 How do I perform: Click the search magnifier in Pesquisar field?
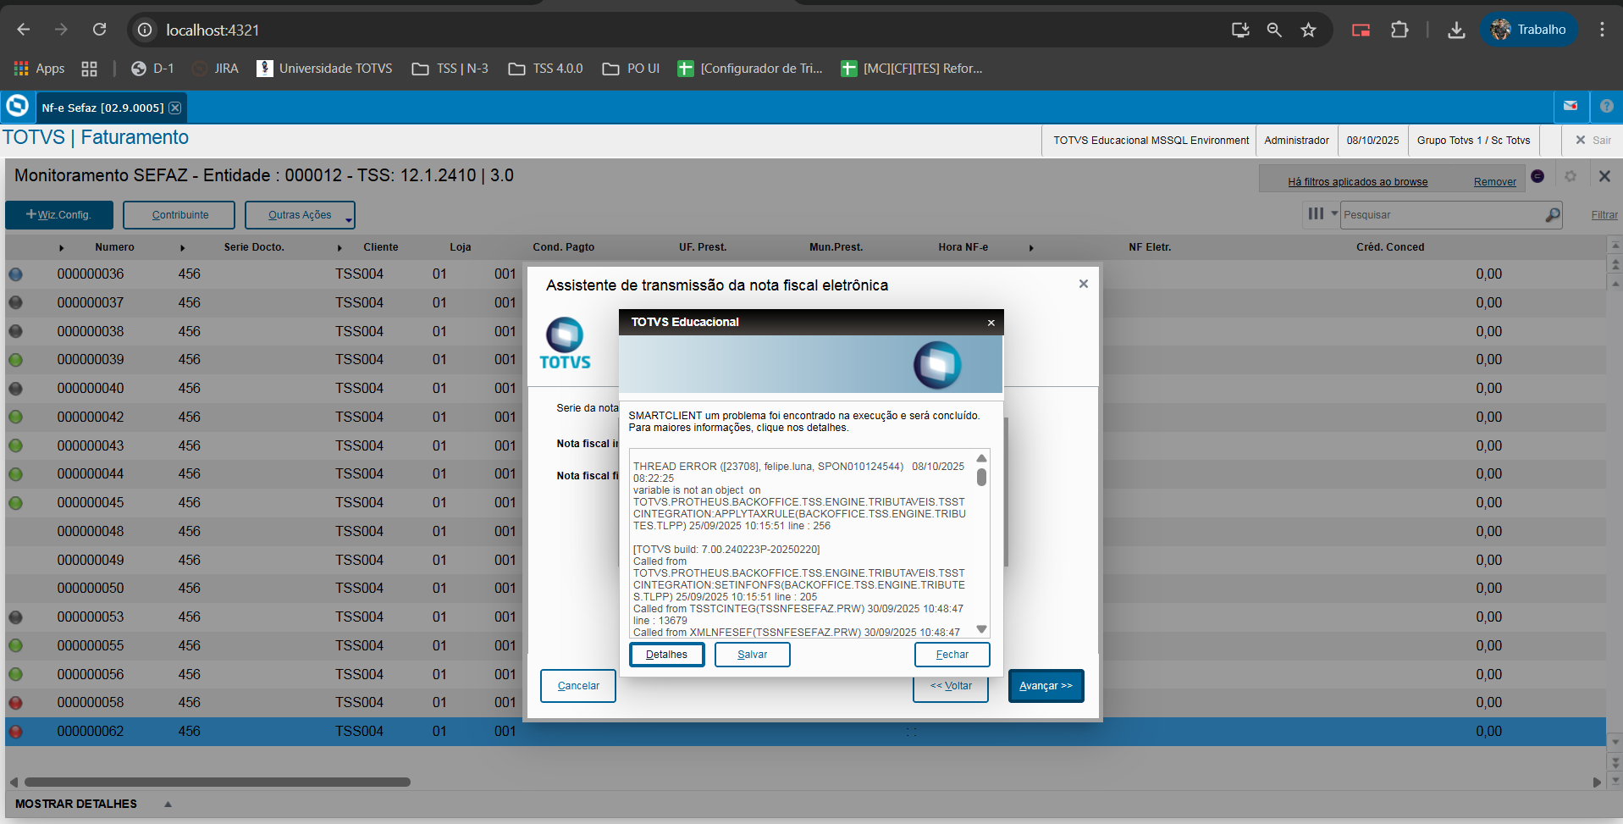click(x=1552, y=215)
